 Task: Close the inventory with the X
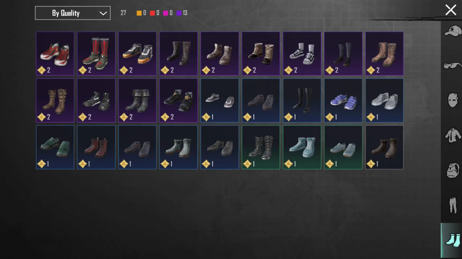click(x=451, y=10)
